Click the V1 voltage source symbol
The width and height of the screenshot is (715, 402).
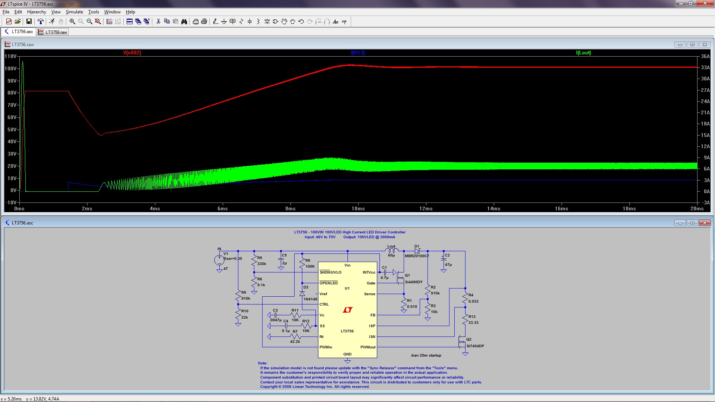pos(219,260)
